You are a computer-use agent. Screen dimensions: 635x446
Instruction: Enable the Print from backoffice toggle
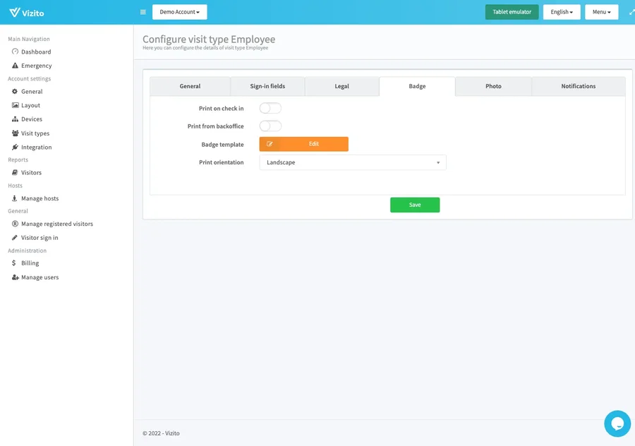tap(270, 126)
